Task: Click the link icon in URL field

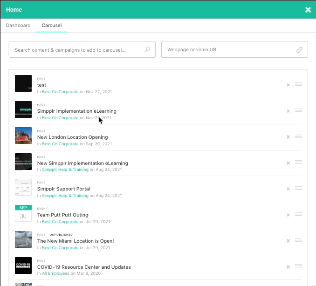Action: pos(300,49)
